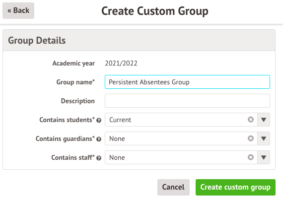This screenshot has height=200, width=283.
Task: Cancel the group creation
Action: pyautogui.click(x=173, y=187)
